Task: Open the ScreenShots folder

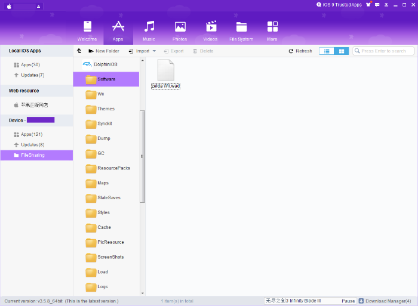Action: (x=106, y=257)
